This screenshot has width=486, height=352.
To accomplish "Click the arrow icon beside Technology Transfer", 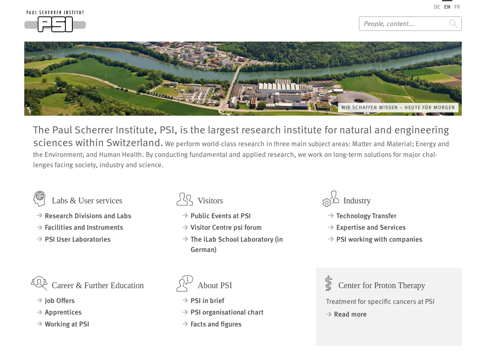I will tap(331, 216).
